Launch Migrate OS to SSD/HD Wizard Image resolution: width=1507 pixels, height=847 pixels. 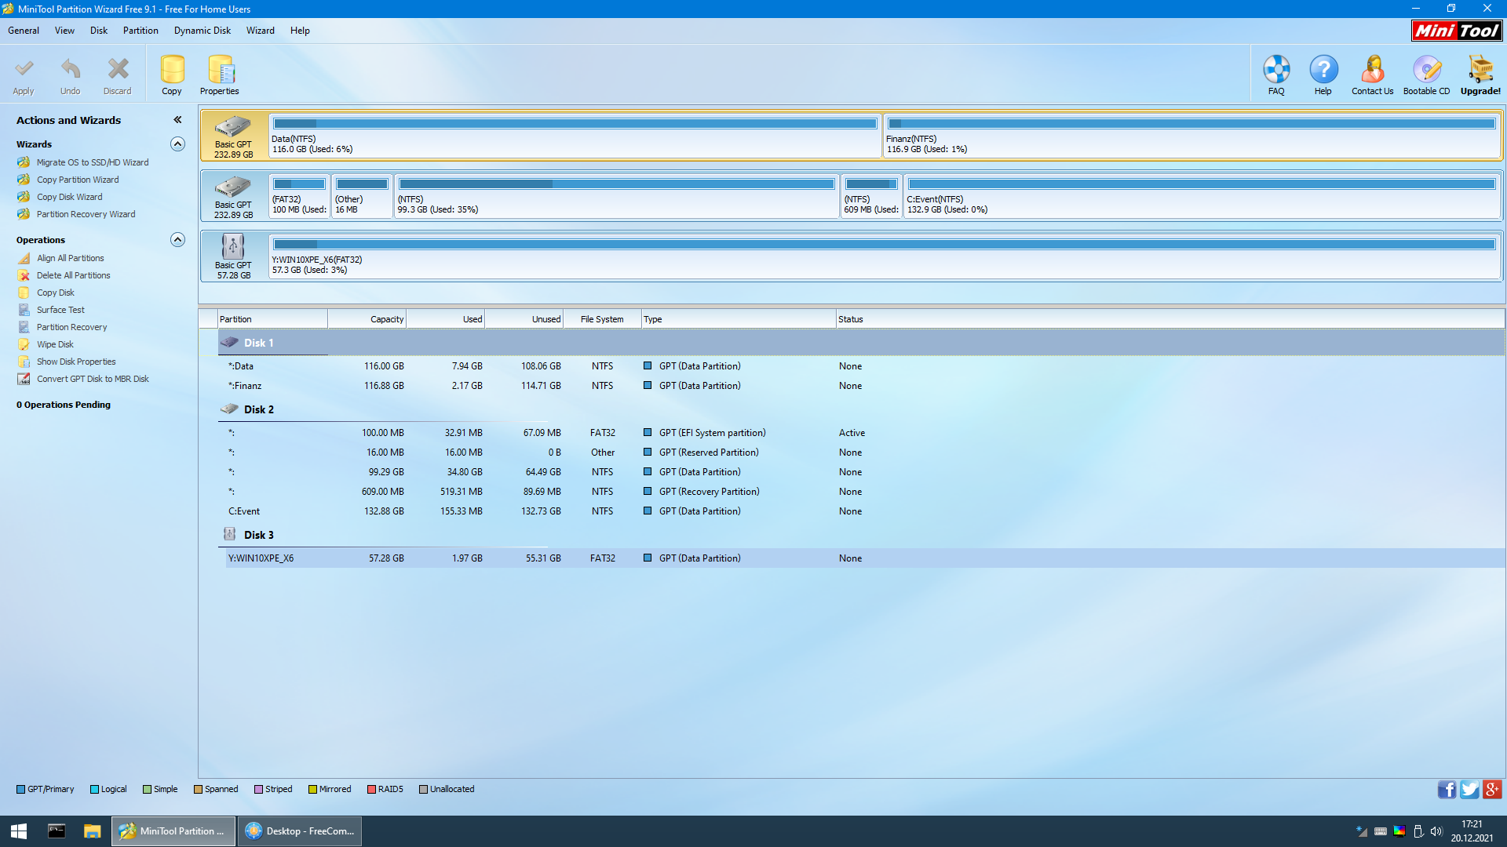point(93,162)
